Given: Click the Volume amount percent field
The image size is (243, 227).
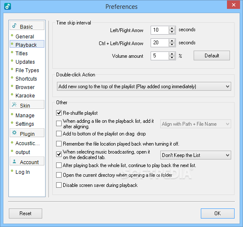Looking at the screenshot, I should 160,56.
